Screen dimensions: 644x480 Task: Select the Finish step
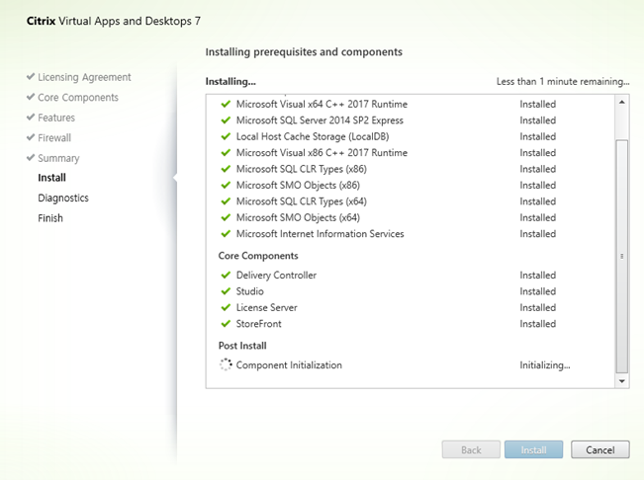pos(50,218)
